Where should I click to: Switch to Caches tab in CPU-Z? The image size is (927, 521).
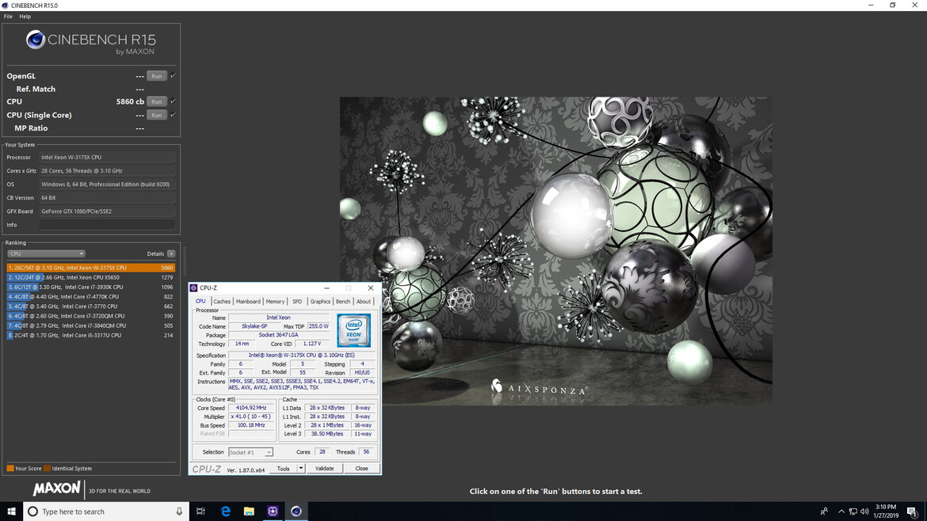(x=222, y=301)
